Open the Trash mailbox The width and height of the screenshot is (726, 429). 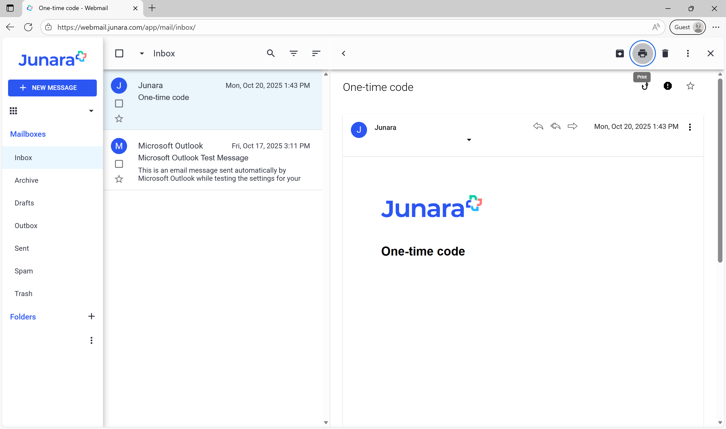point(52,294)
